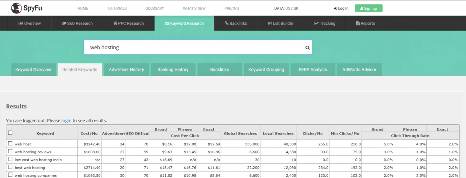Sort by Global Searches column header
Screen dimensions: 466x178
click(240, 133)
